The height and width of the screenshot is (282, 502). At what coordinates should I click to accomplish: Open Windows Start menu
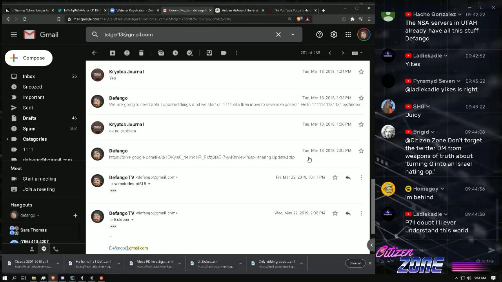click(x=5, y=278)
